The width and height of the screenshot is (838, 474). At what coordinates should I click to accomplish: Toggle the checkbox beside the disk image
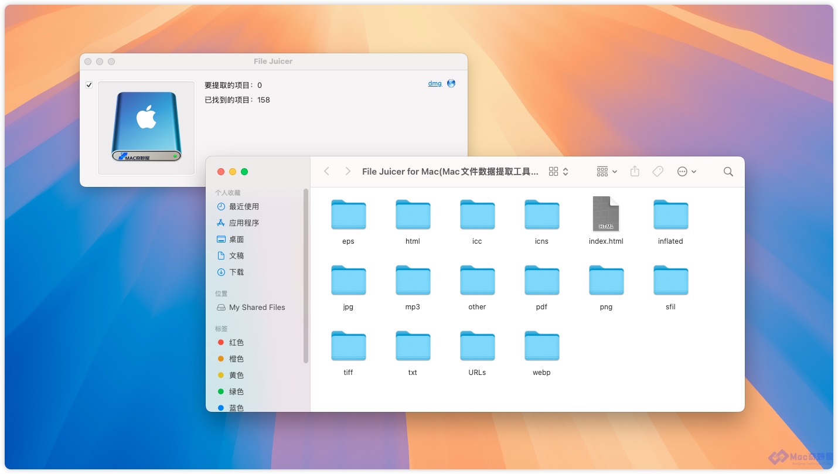tap(89, 85)
